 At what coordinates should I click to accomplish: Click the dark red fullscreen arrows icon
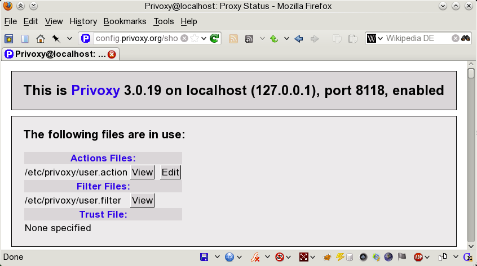303,257
